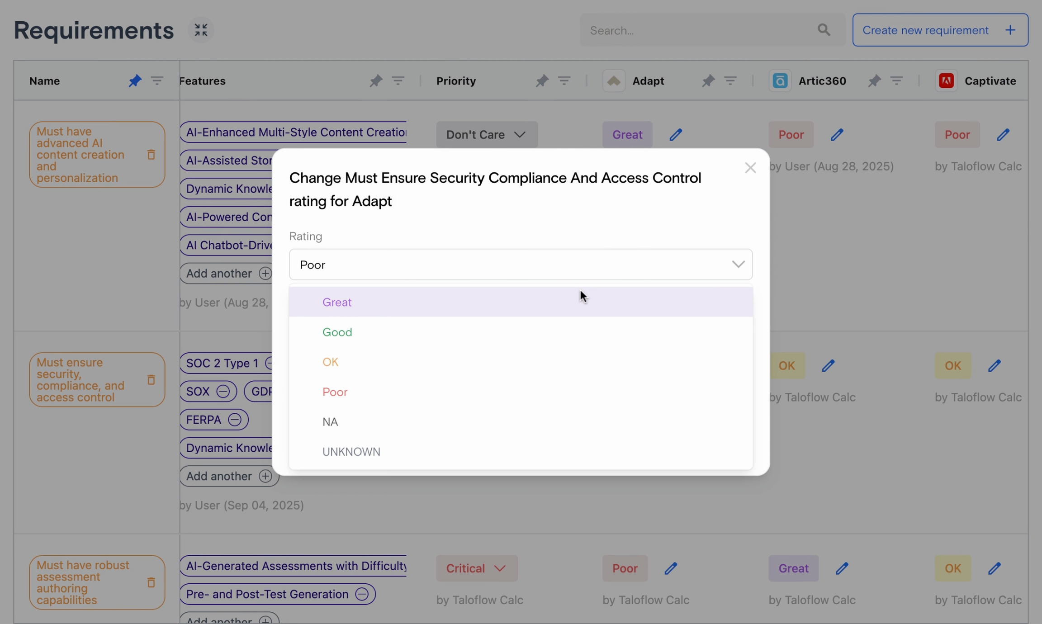This screenshot has height=624, width=1042.
Task: Select Great from the rating list
Action: click(337, 302)
